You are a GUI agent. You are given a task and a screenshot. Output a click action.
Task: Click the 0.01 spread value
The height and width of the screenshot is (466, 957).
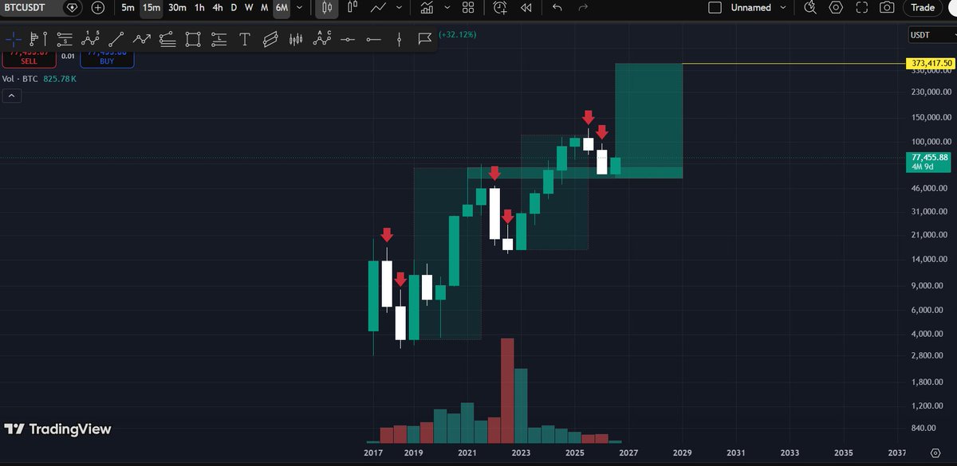pyautogui.click(x=69, y=56)
